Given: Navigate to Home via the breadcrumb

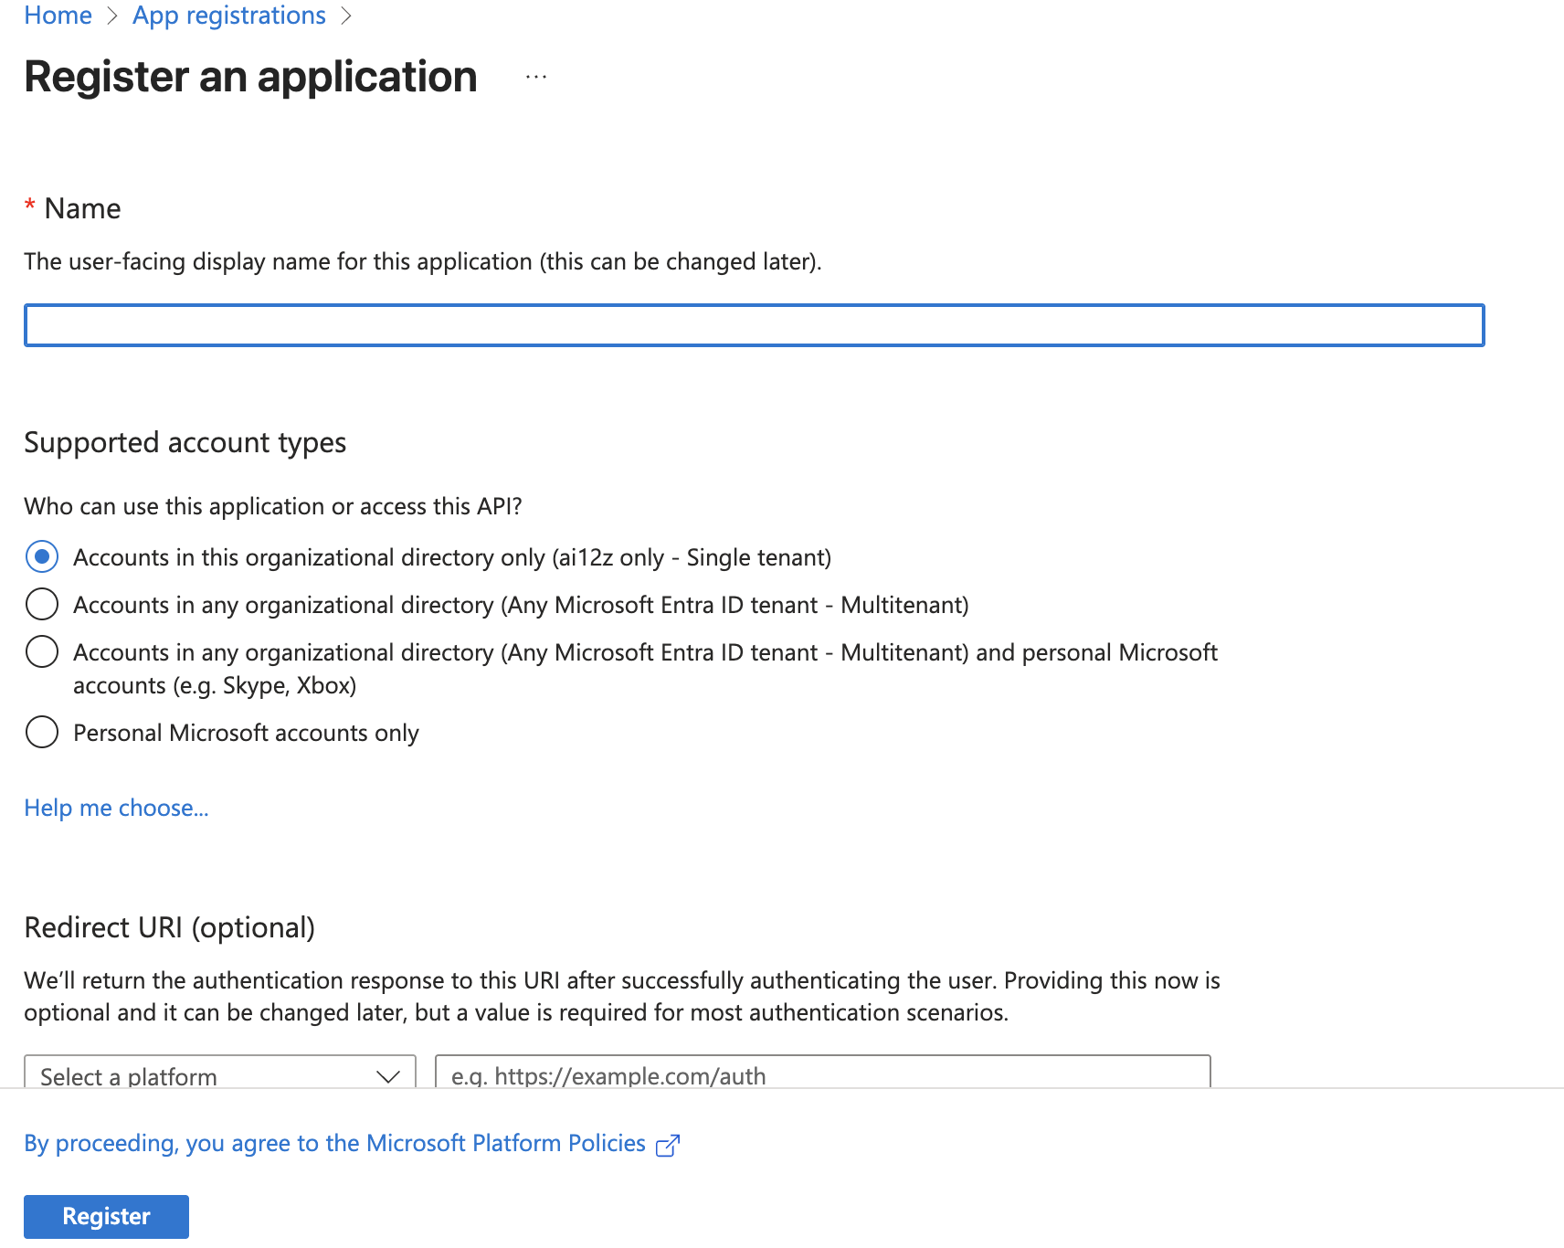Looking at the screenshot, I should click(x=58, y=15).
